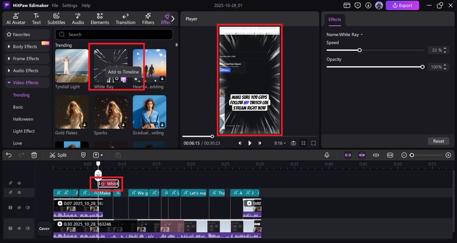The height and width of the screenshot is (243, 457).
Task: Select the Halloween subcategory
Action: click(x=23, y=119)
